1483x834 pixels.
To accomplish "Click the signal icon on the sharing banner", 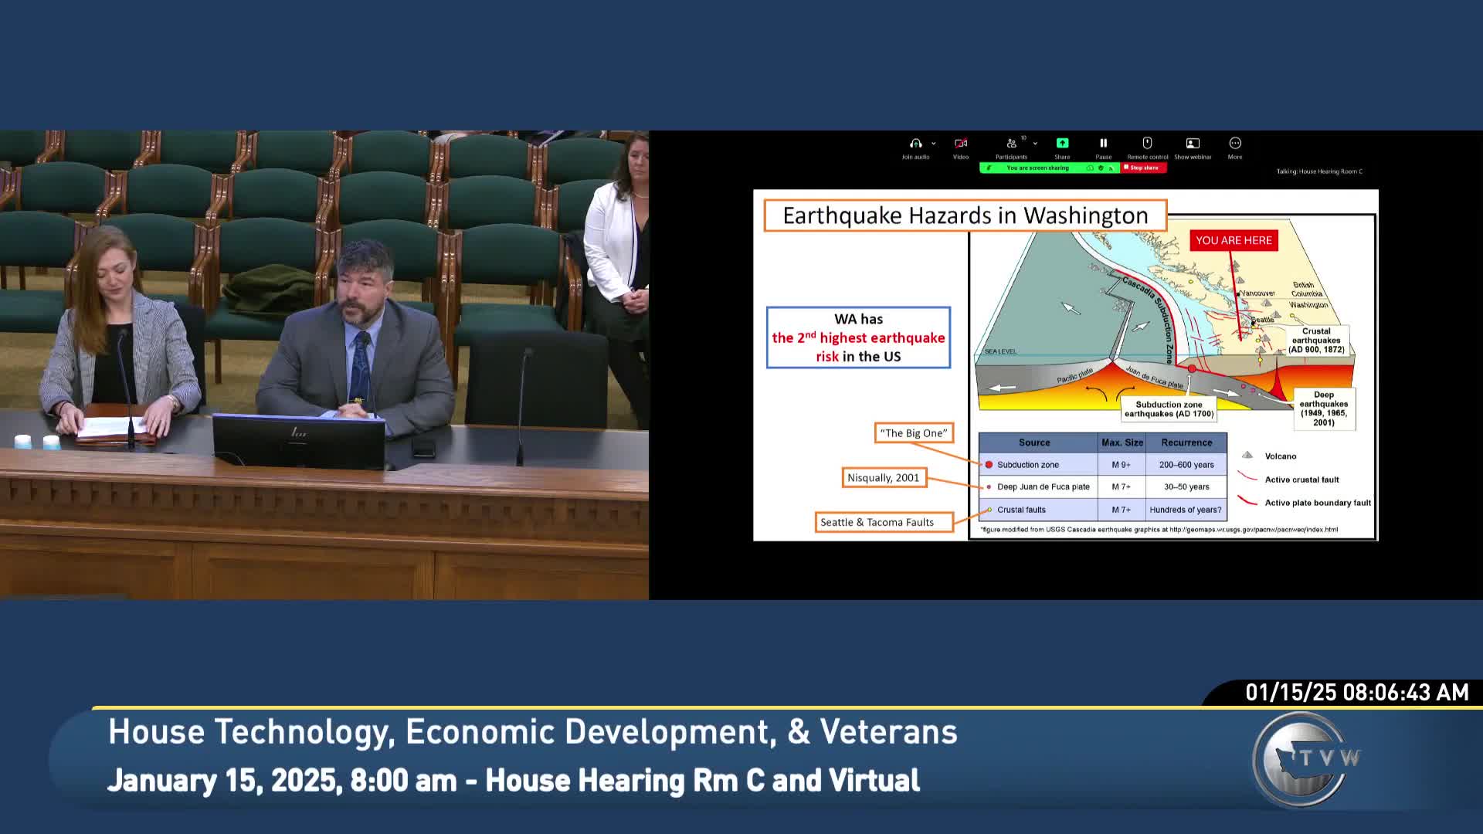I will (1111, 168).
